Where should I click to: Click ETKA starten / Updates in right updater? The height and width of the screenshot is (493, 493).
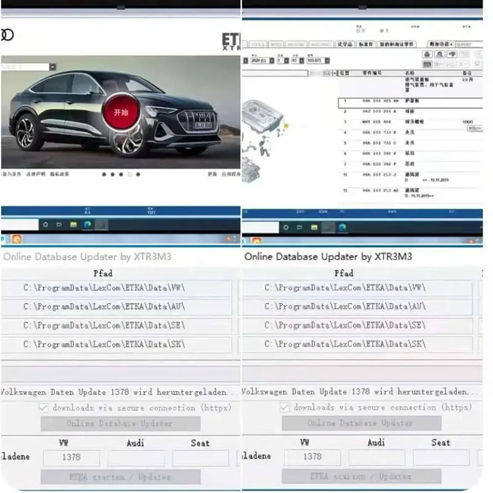362,476
